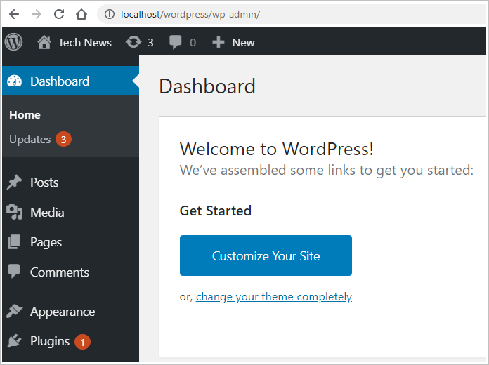Follow the change your theme completely link
Viewport: 489px width, 365px height.
[274, 297]
